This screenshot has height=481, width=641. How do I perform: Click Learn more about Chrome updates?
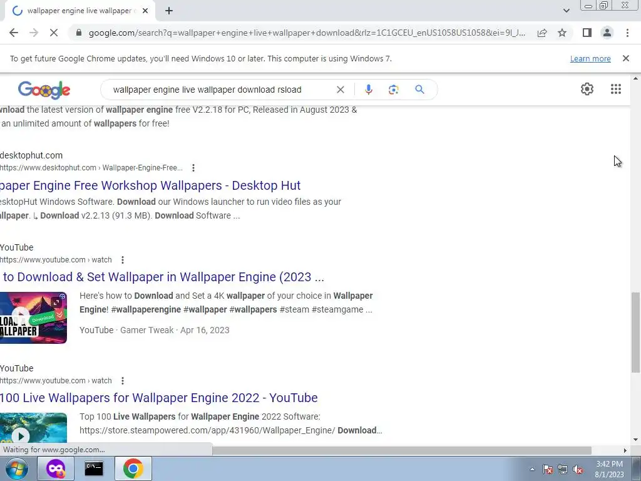coord(590,58)
